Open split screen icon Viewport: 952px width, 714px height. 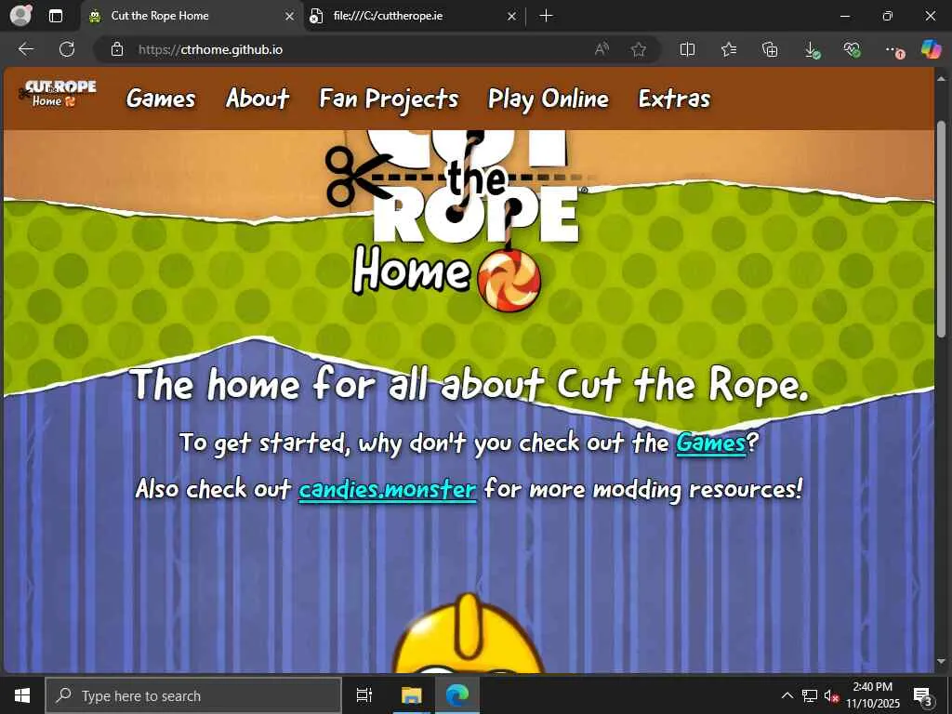(x=687, y=49)
